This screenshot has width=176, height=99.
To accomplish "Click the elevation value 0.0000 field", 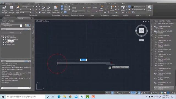I will 77,8.
